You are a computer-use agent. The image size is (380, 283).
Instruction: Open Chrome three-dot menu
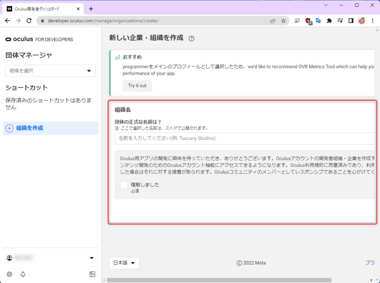[373, 21]
